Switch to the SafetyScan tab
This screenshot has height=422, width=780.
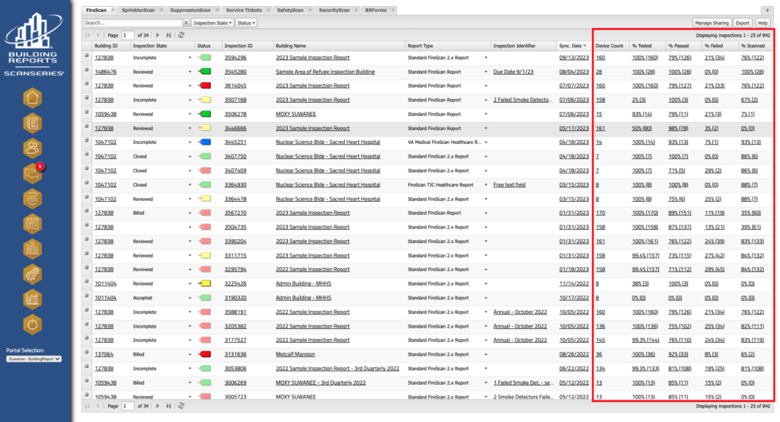point(289,11)
